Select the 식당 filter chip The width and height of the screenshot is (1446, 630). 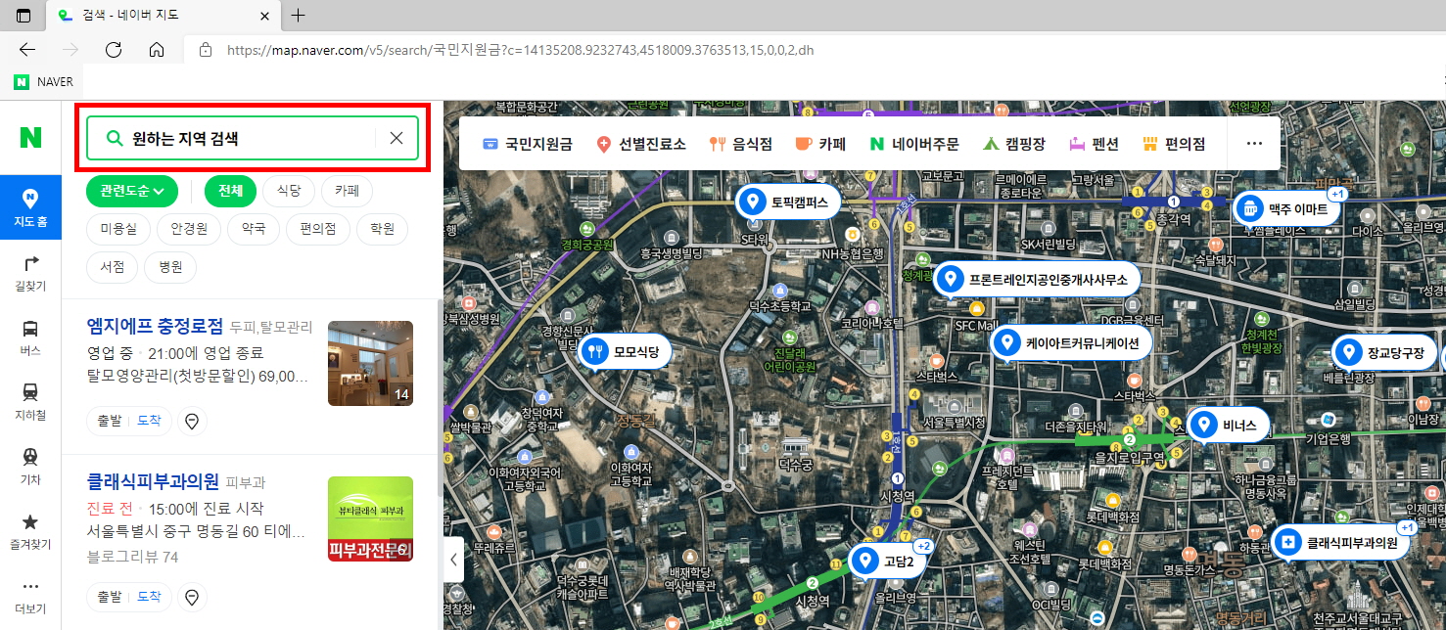coord(289,190)
